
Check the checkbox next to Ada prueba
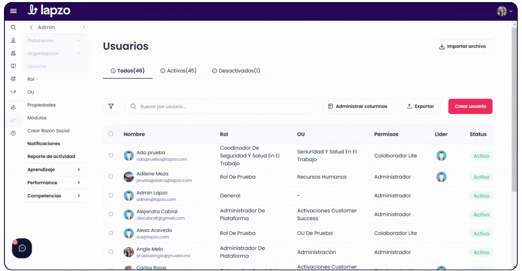(111, 155)
